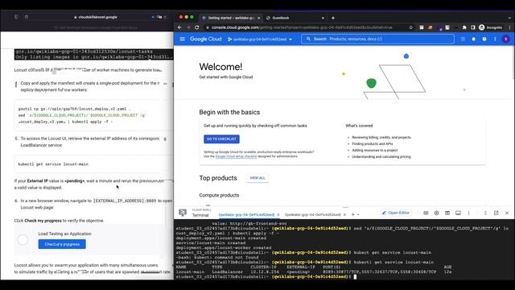Screen dimensions: 515x290
Task: Open the help question mark menu
Action: pyautogui.click(x=484, y=39)
